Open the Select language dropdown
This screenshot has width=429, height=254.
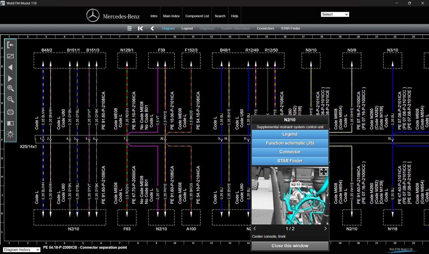(335, 15)
